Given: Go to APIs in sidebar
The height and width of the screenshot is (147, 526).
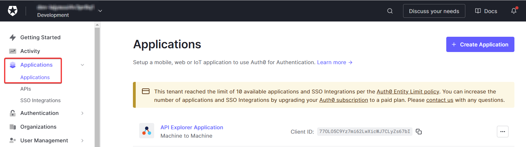Looking at the screenshot, I should point(26,89).
